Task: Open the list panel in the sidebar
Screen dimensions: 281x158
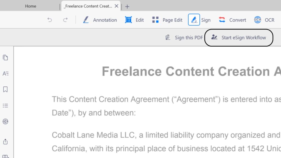Action: point(5,106)
